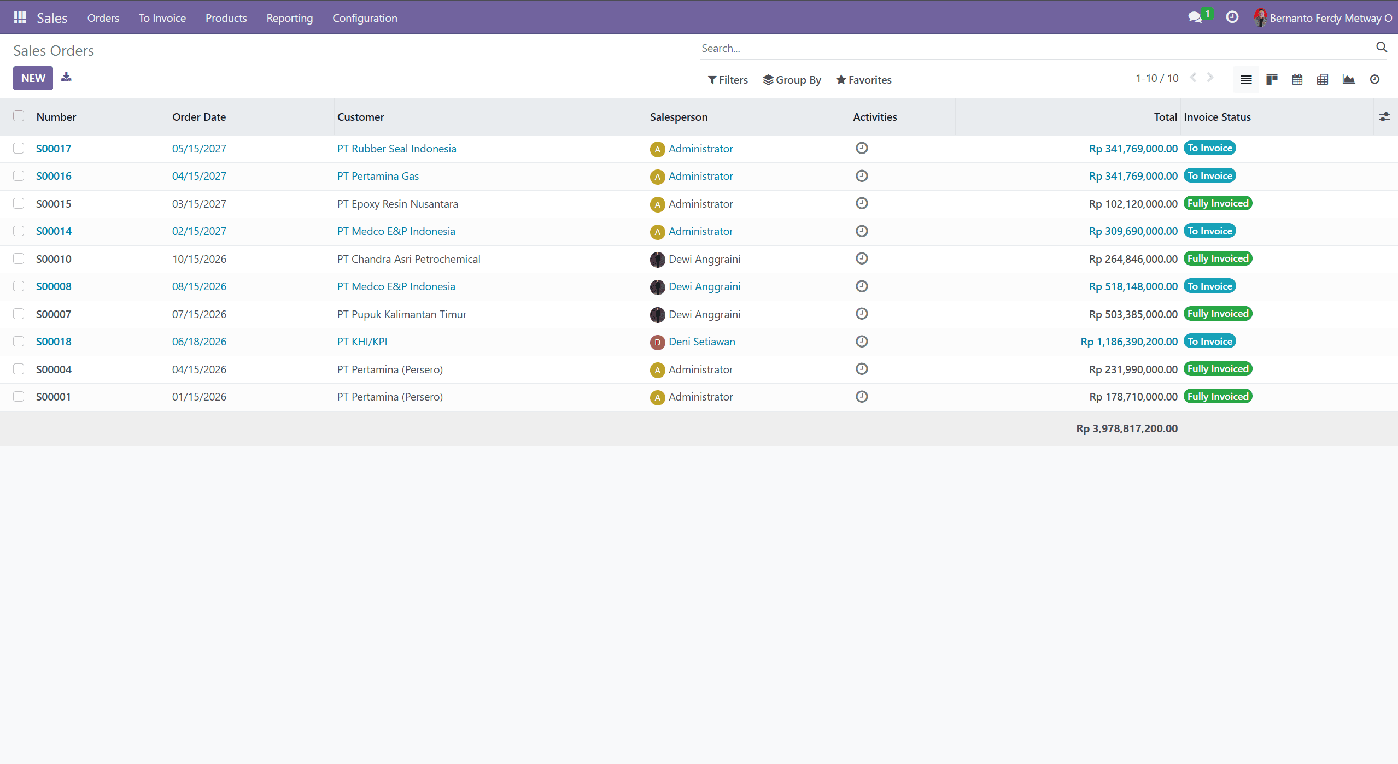
Task: Check the box for order S00017
Action: (19, 148)
